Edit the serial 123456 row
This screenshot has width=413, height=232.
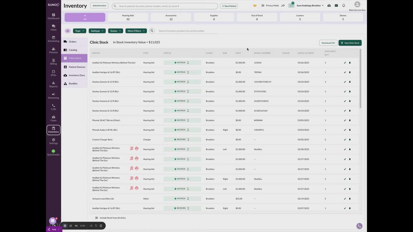click(345, 63)
